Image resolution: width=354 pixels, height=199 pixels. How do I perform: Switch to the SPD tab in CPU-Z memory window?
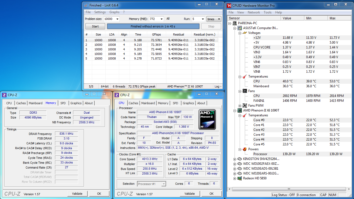pos(63,103)
